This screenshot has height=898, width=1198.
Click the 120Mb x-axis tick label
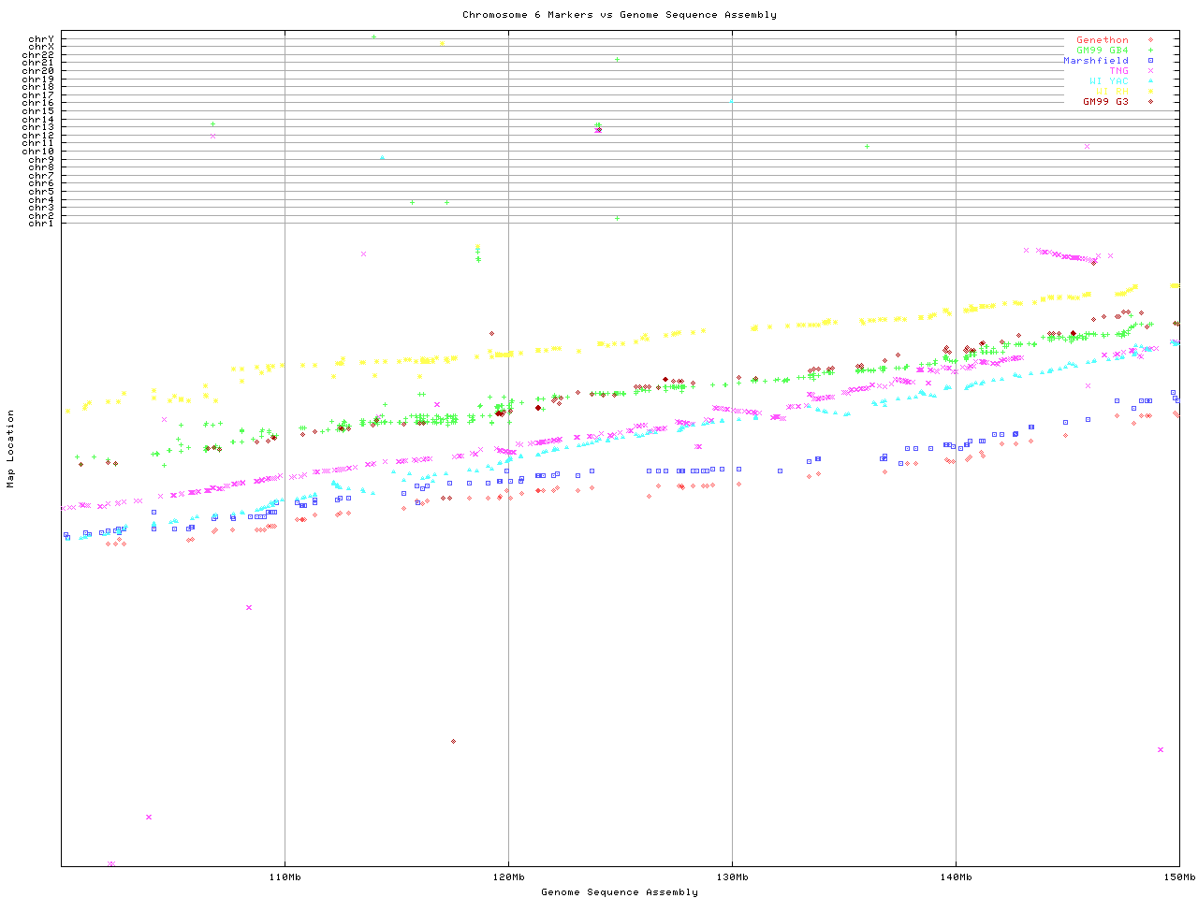[508, 877]
